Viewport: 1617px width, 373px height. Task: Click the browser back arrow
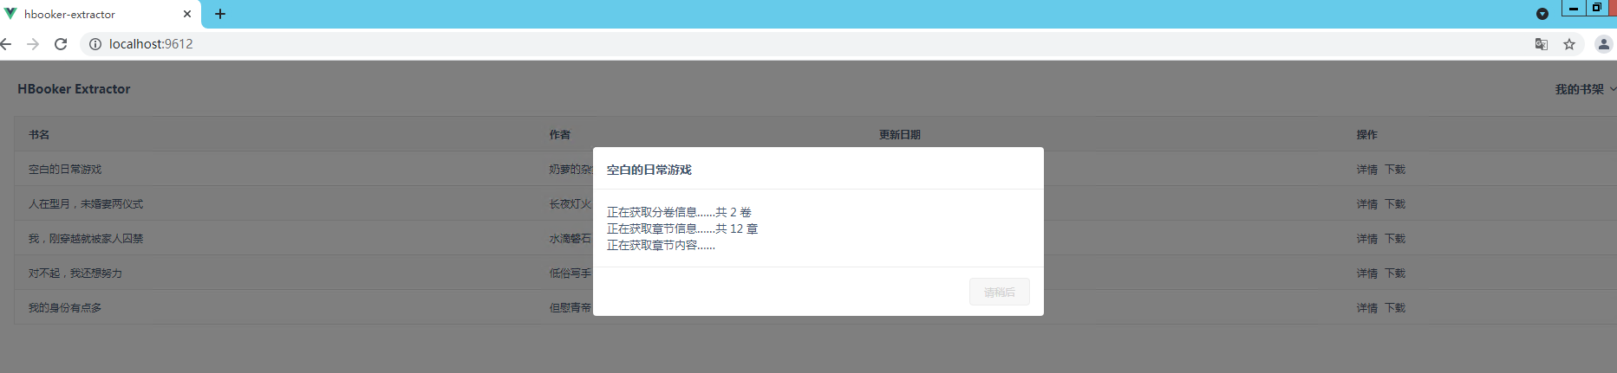6,44
